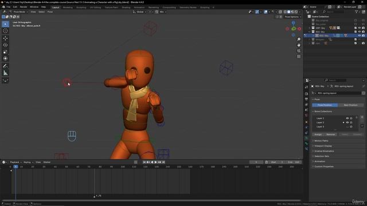Open the Armature data properties tab

pos(306,138)
